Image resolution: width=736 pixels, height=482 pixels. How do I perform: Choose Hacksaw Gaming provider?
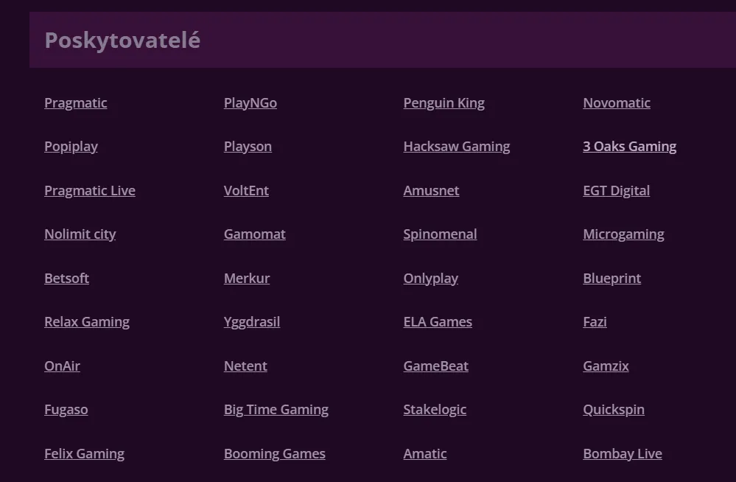[x=457, y=147]
